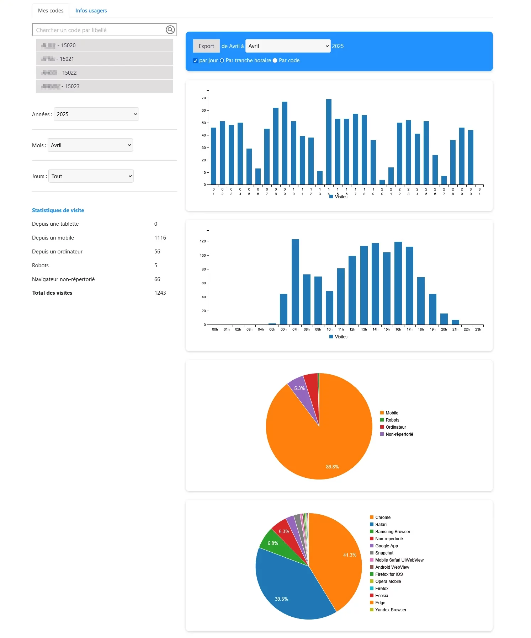This screenshot has width=531, height=638.
Task: Expand the Jours dropdown showing Tout
Action: (x=91, y=176)
